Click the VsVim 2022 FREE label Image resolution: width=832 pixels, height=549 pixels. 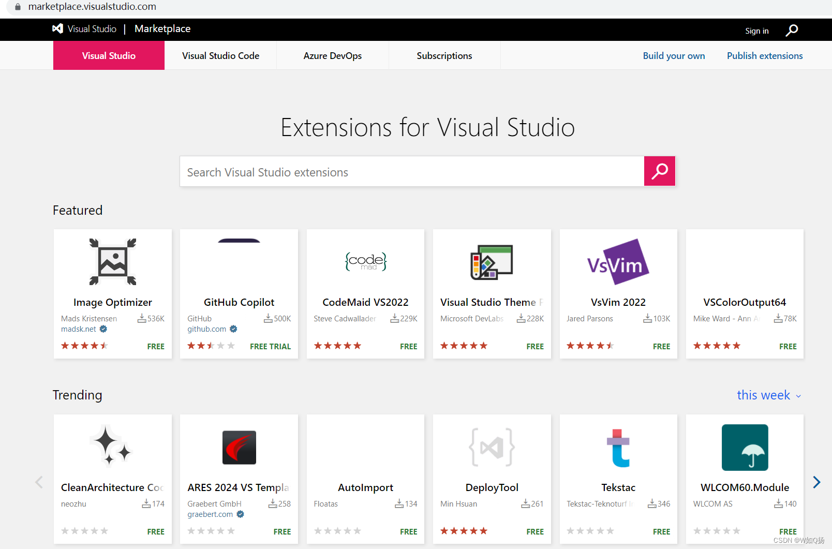pos(661,347)
